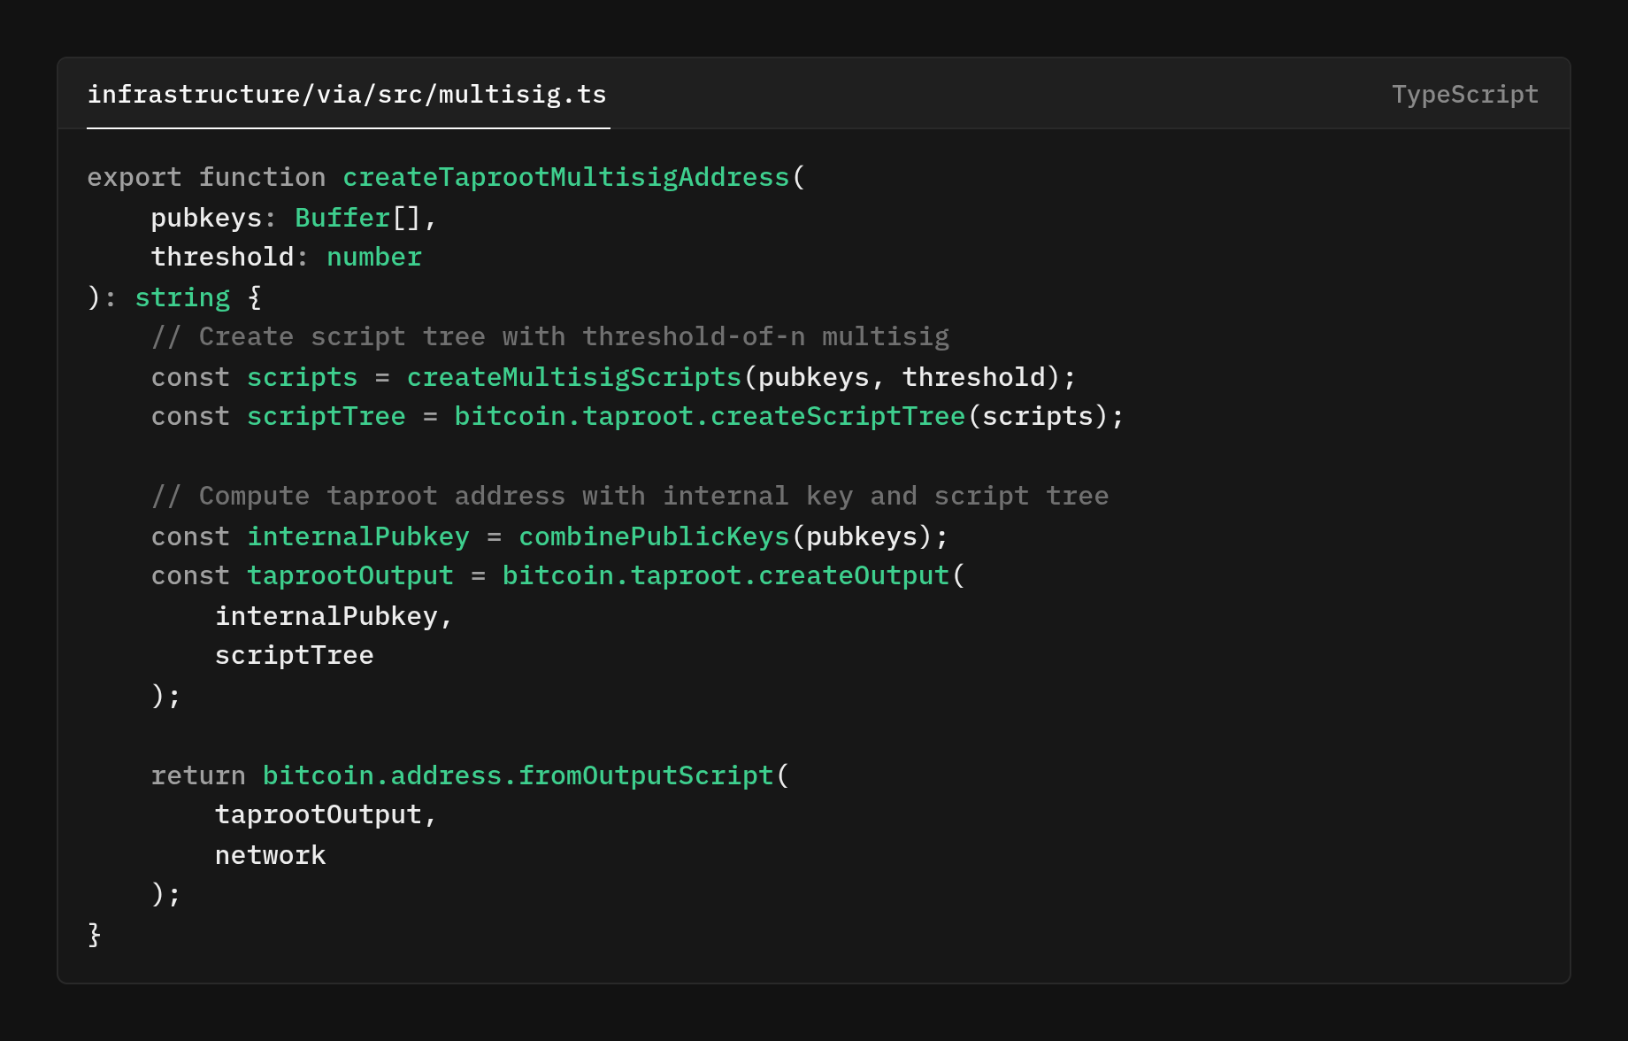Image resolution: width=1628 pixels, height=1041 pixels.
Task: Place cursor on the Compute taproot address comment
Action: point(629,497)
